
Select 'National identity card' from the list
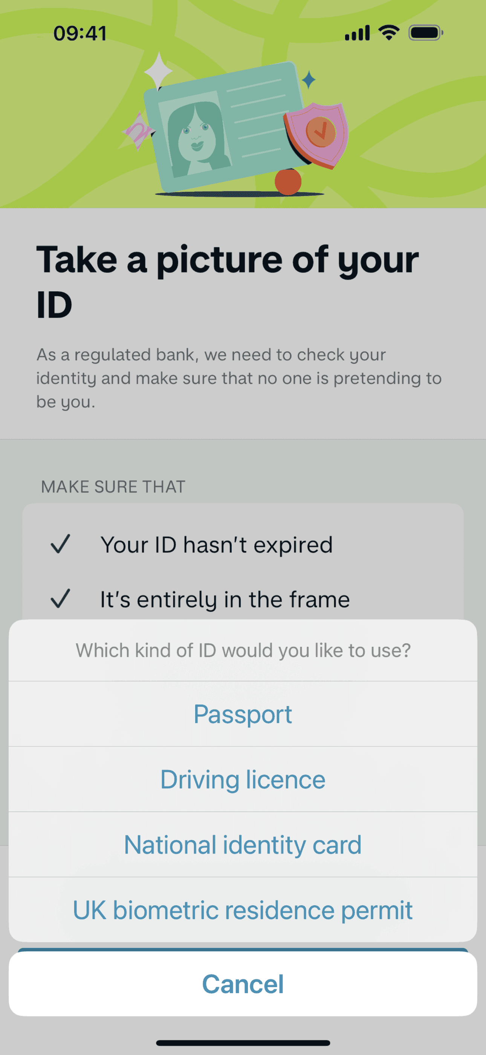tap(243, 845)
